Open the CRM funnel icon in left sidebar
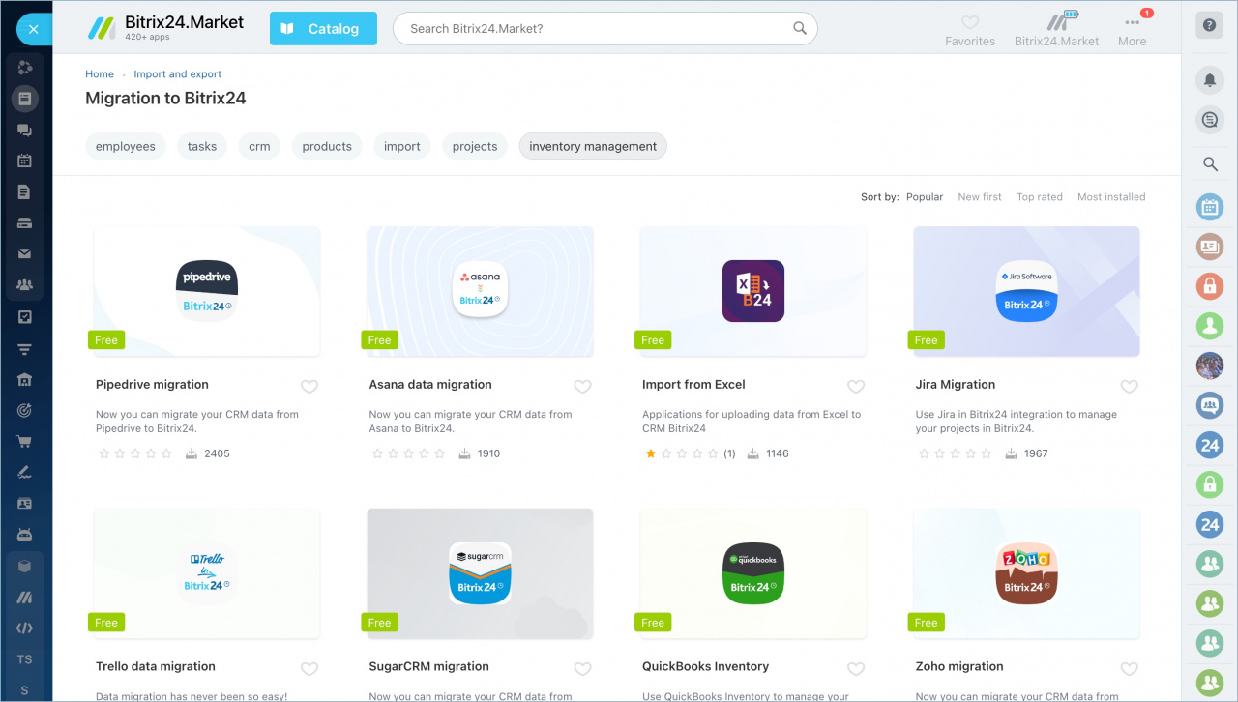Image resolution: width=1238 pixels, height=702 pixels. [x=25, y=348]
